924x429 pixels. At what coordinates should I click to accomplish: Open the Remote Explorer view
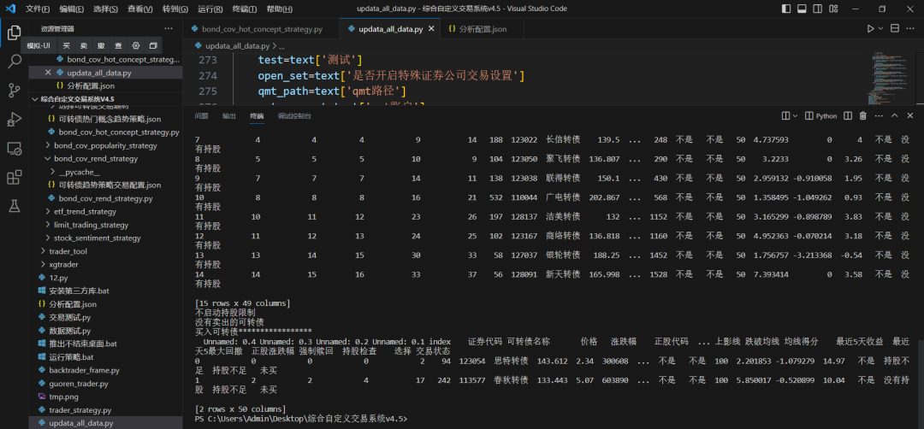click(x=15, y=149)
